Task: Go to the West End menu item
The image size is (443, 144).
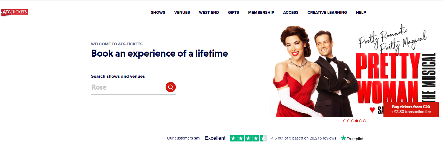Action: coord(209,12)
